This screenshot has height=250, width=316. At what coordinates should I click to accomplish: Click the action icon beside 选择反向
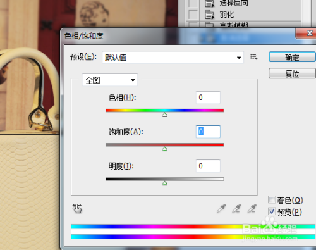[209, 4]
